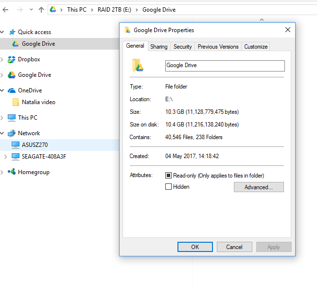The height and width of the screenshot is (287, 317).
Task: Select This PC in the navigation pane
Action: coord(28,118)
